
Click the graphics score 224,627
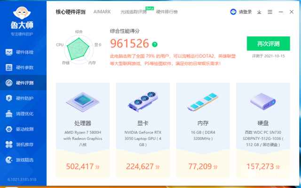point(140,166)
